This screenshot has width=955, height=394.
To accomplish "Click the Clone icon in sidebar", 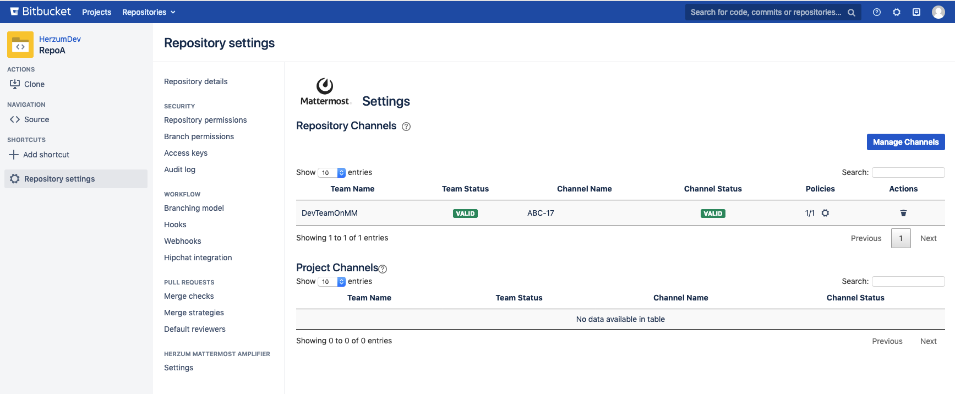I will 15,84.
